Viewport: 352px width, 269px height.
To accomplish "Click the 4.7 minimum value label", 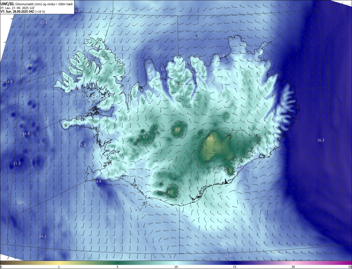I will pos(145,137).
